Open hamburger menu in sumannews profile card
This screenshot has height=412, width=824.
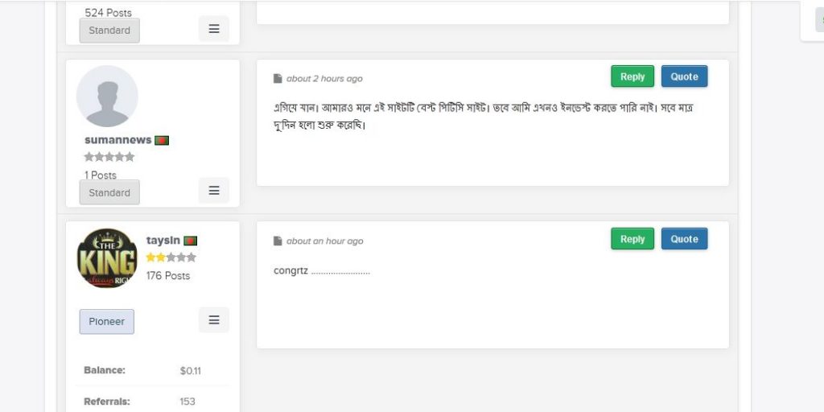coord(214,191)
